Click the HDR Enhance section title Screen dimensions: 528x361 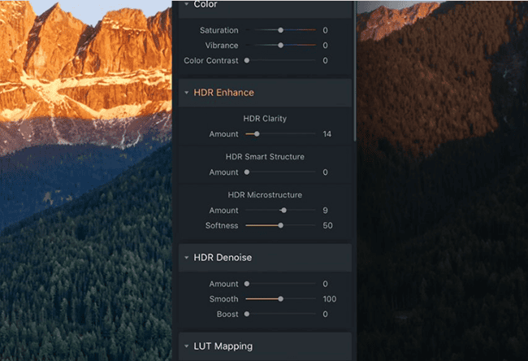click(223, 93)
